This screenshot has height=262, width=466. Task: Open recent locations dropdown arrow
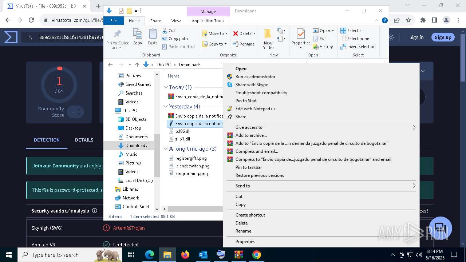(x=130, y=65)
